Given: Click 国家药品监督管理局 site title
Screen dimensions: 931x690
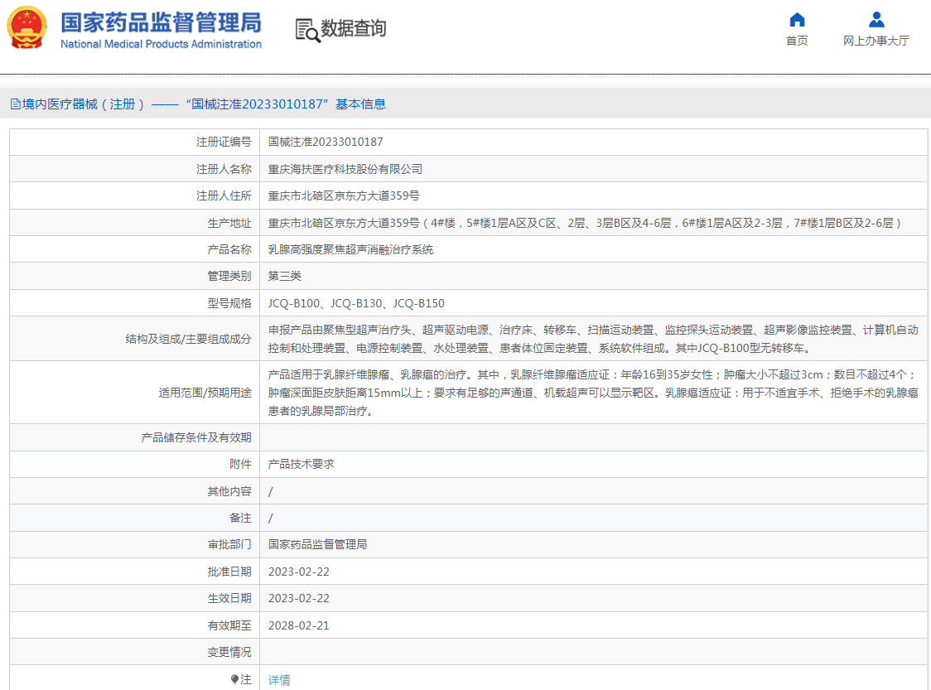Looking at the screenshot, I should pyautogui.click(x=161, y=22).
